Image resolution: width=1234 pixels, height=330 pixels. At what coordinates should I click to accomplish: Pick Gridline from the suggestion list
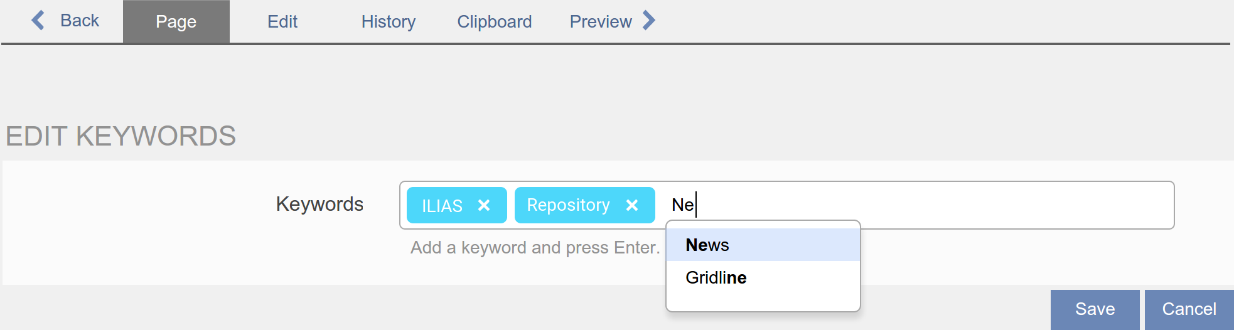pos(716,277)
